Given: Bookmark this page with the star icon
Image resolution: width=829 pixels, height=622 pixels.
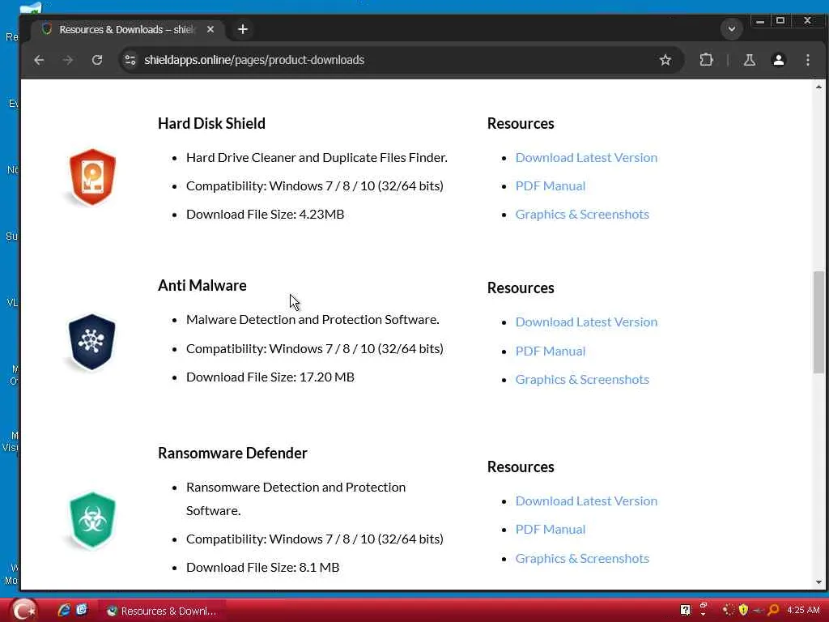Looking at the screenshot, I should (665, 60).
